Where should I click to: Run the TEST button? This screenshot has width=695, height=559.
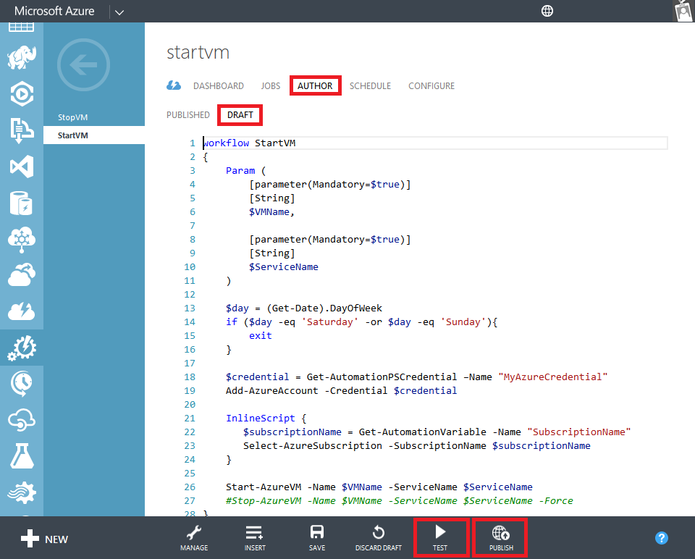click(441, 537)
